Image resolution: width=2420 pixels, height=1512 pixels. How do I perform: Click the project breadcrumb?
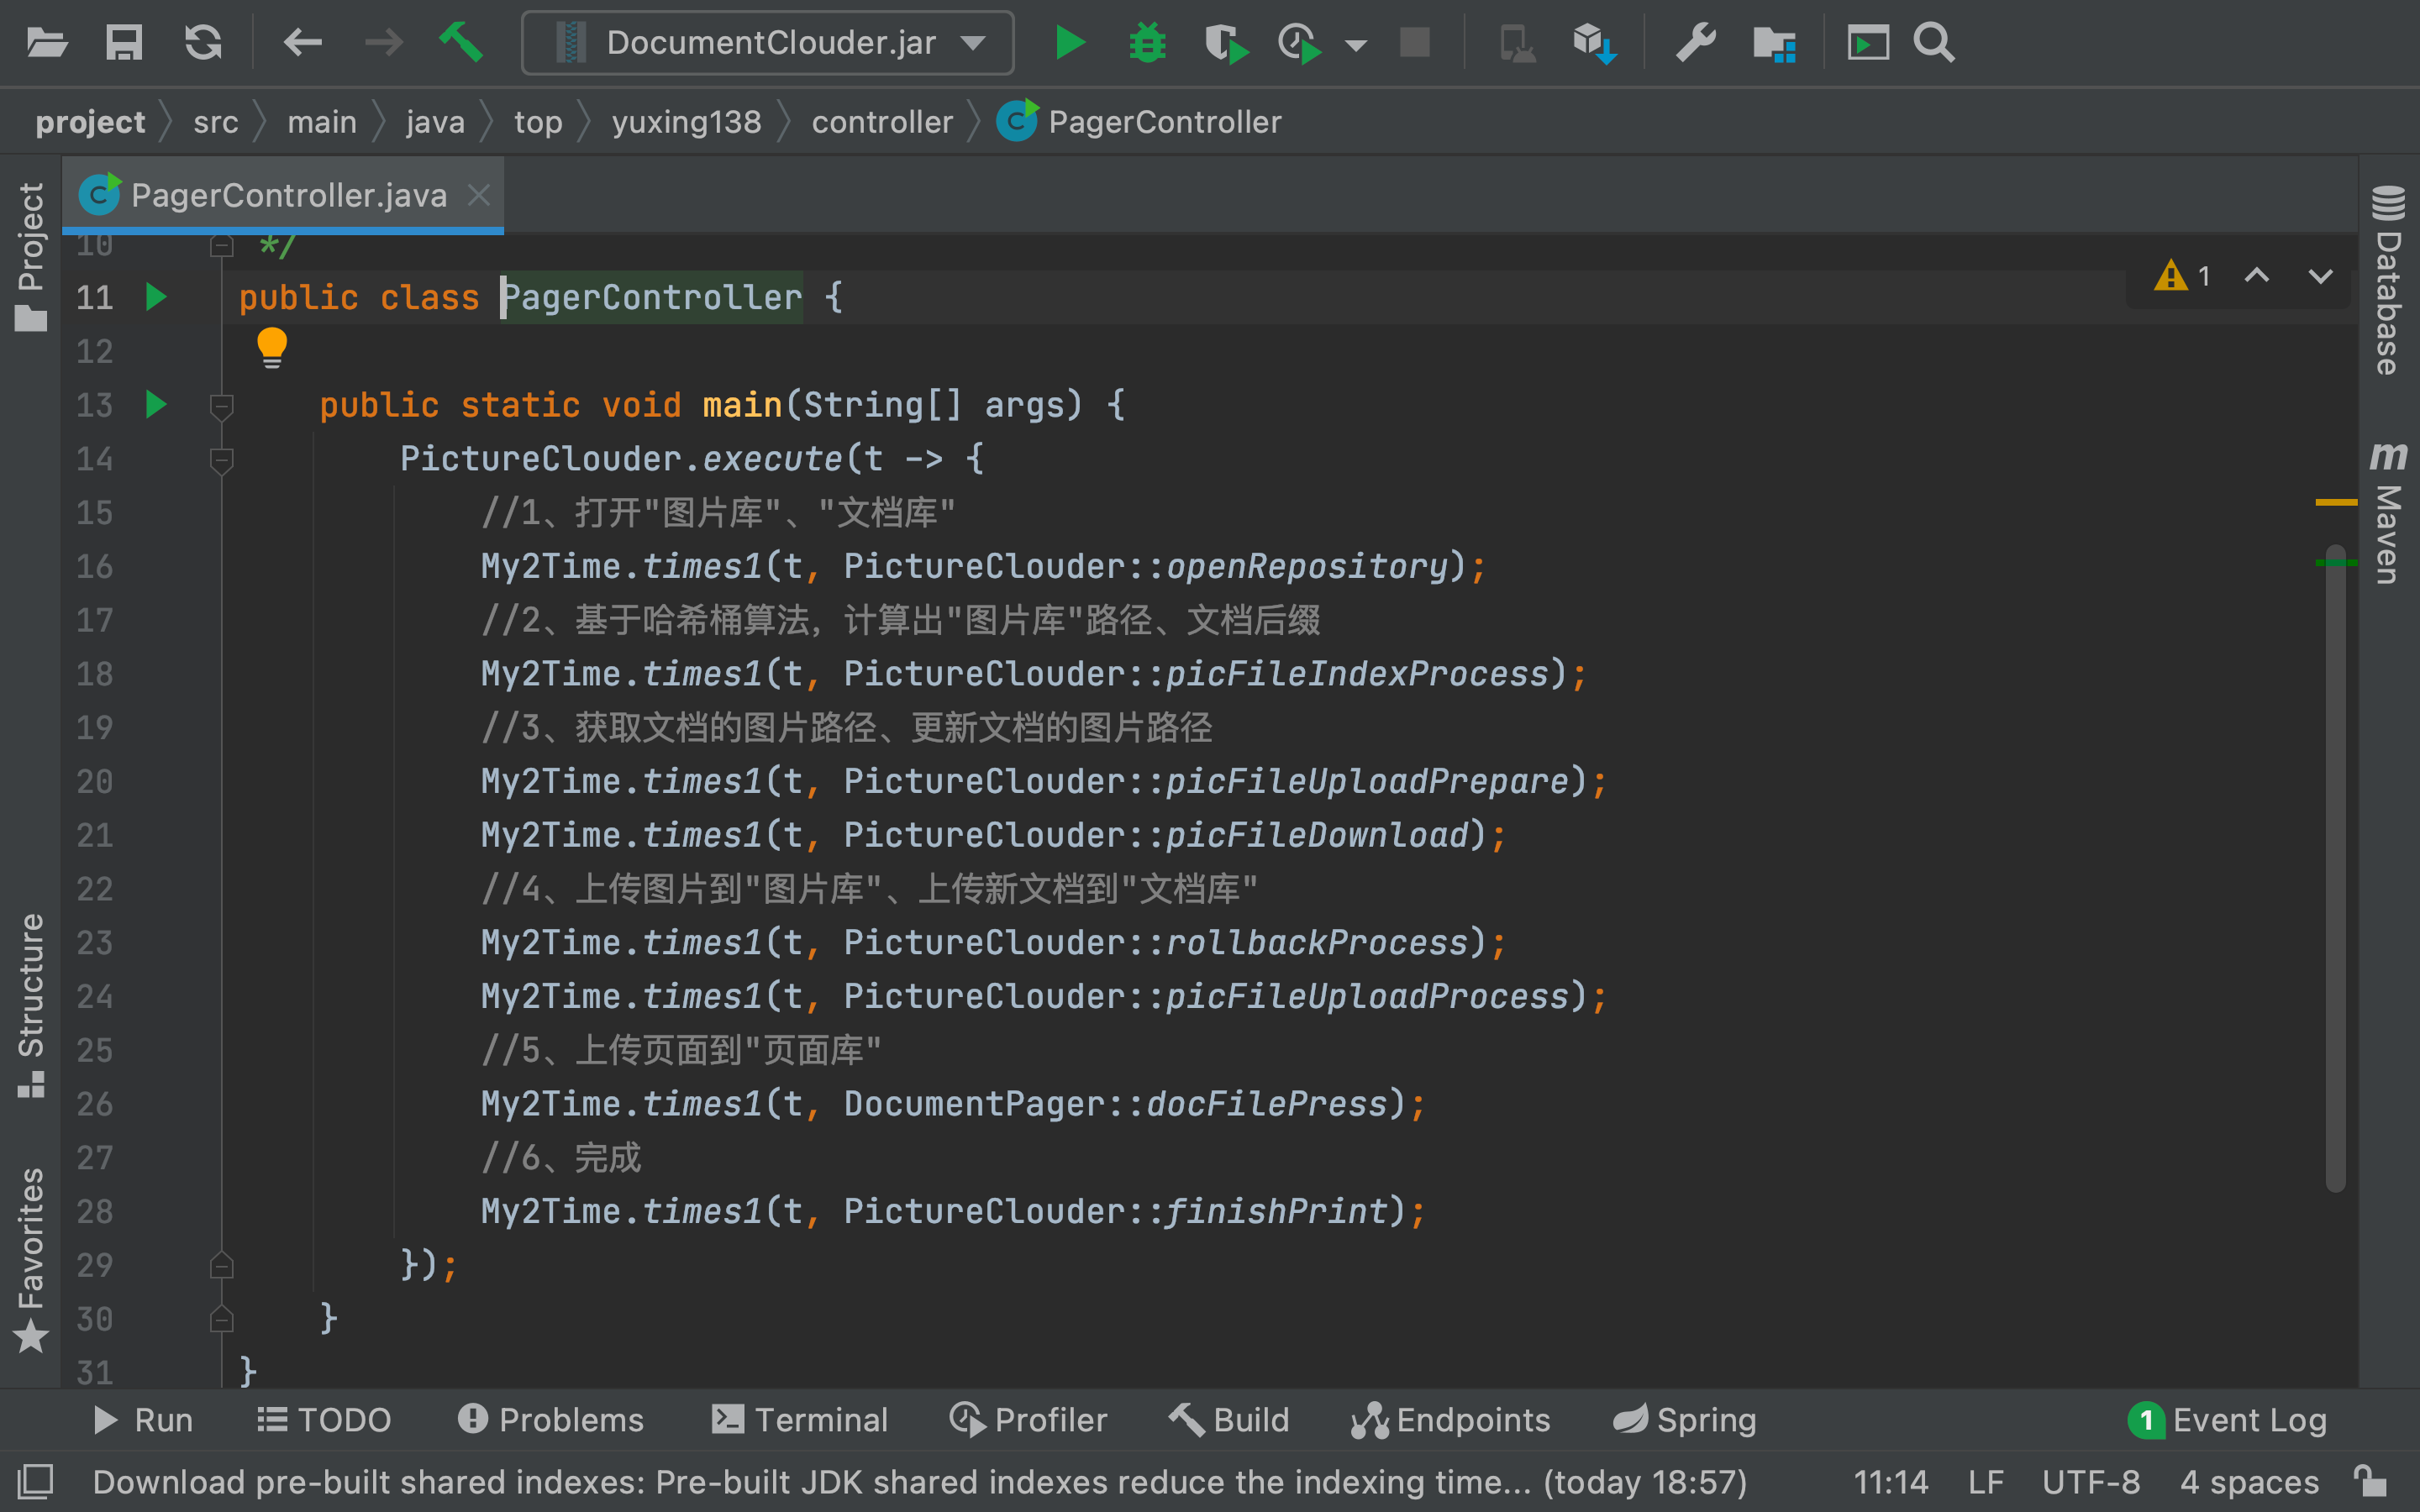click(x=90, y=122)
